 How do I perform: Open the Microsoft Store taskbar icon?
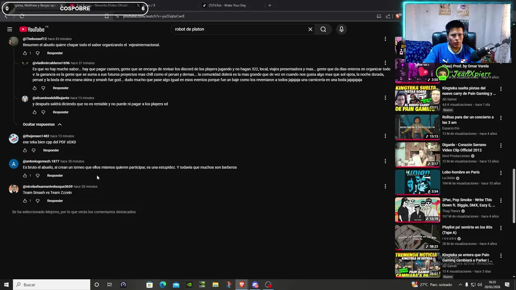pyautogui.click(x=150, y=285)
